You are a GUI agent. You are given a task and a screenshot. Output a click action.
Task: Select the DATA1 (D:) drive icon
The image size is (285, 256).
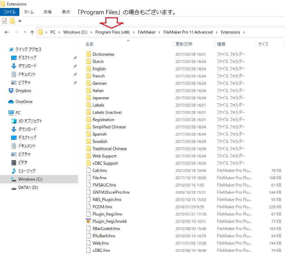click(x=14, y=188)
